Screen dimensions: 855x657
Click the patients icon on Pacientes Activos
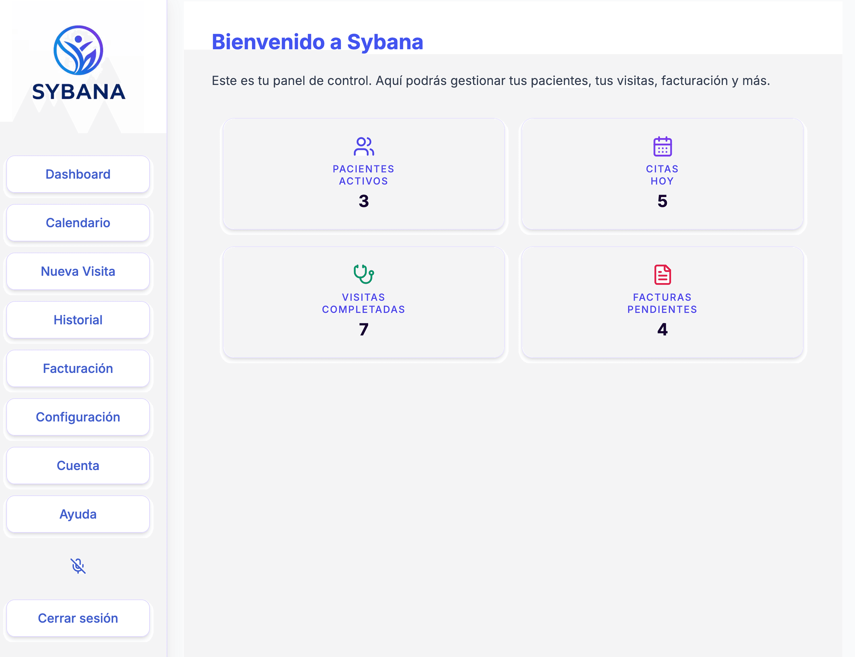coord(363,146)
